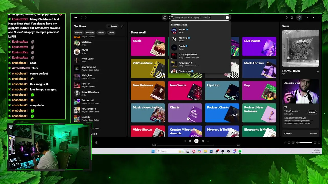
Task: Go to Spotify Home icon
Action: [165, 18]
